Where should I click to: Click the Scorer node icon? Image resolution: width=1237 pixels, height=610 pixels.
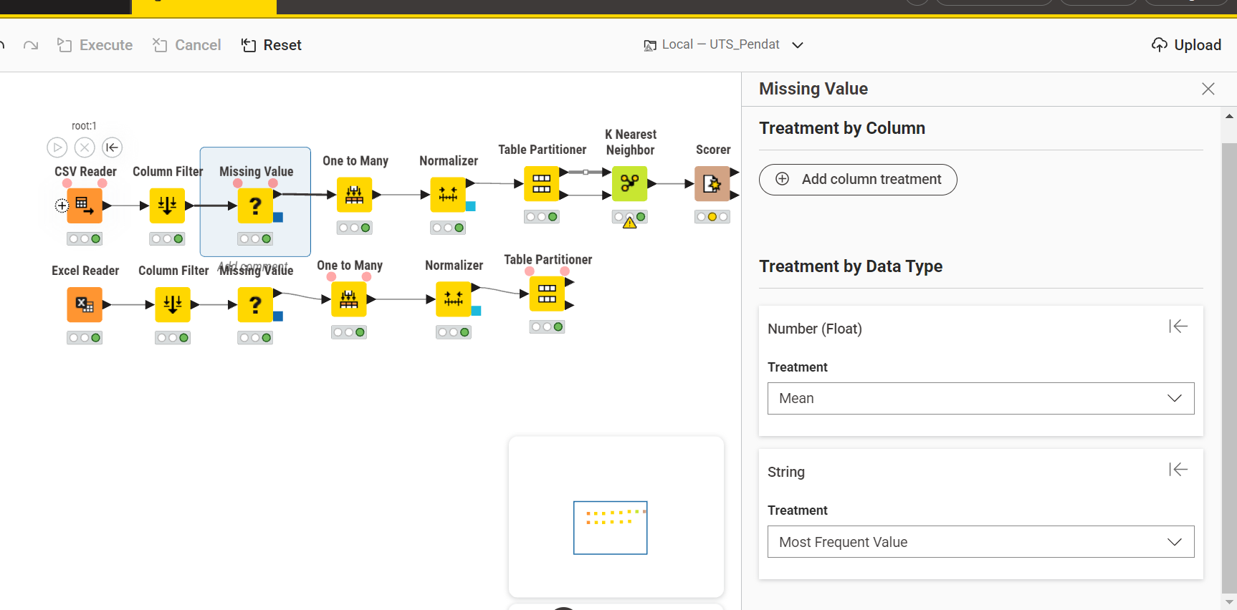pos(712,183)
